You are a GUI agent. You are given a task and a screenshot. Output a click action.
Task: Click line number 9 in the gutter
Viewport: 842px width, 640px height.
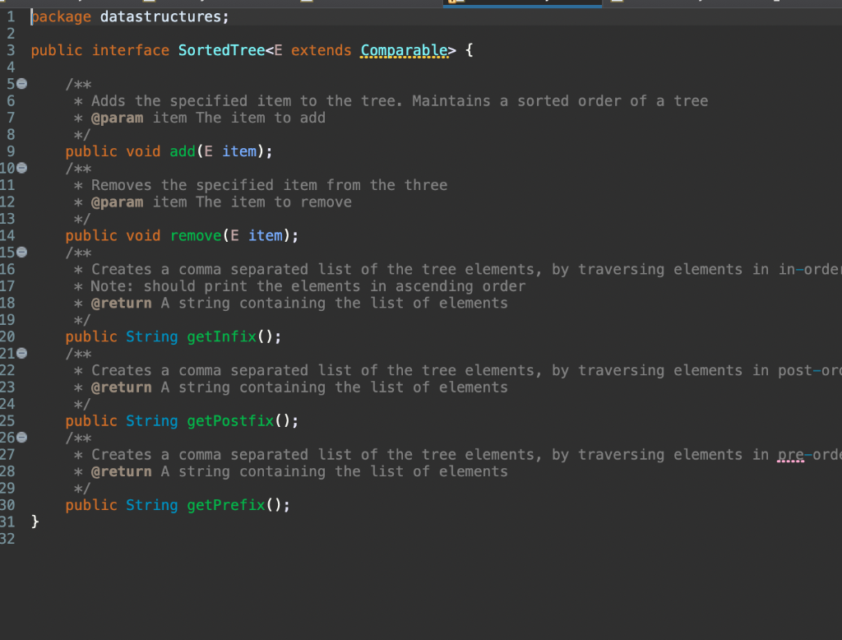11,151
